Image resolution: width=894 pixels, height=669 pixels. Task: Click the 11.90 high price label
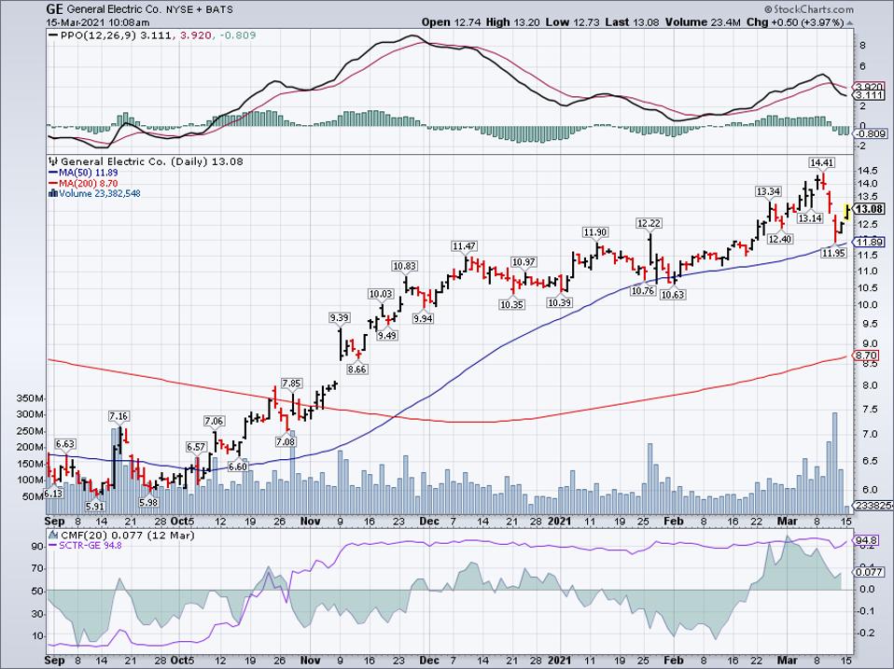(x=594, y=232)
